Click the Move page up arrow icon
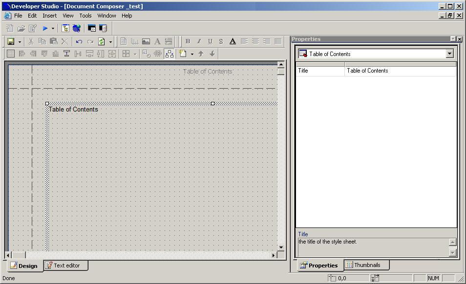Screen dimensions: 466x284 pyautogui.click(x=201, y=54)
